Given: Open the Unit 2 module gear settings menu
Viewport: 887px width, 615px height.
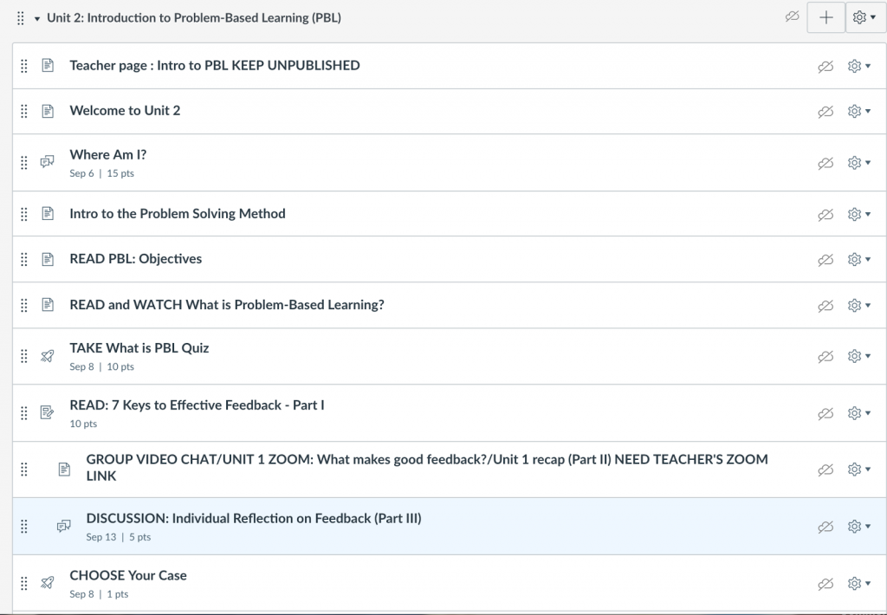Looking at the screenshot, I should tap(864, 17).
